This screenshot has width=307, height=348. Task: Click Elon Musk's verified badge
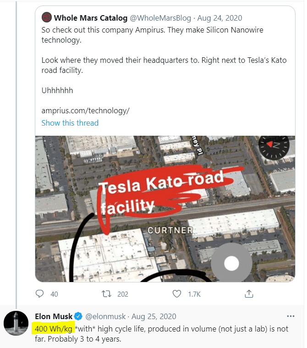79,316
